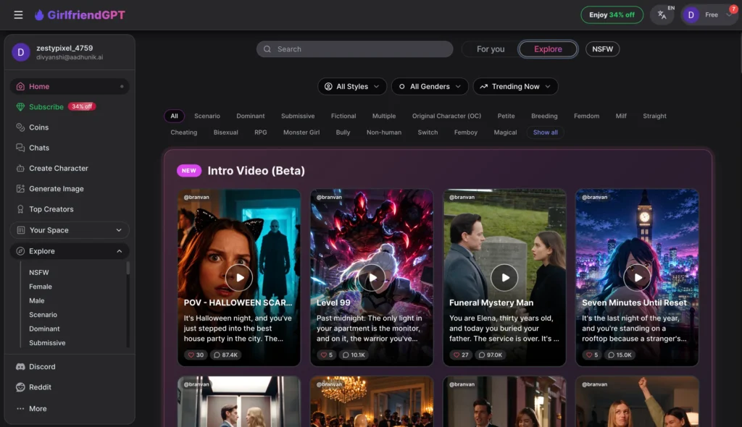Screen dimensions: 742x427
Task: Select the Monster Girl category chip
Action: (301, 132)
